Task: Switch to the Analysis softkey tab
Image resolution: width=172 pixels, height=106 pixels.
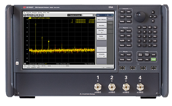Action: 110,23
